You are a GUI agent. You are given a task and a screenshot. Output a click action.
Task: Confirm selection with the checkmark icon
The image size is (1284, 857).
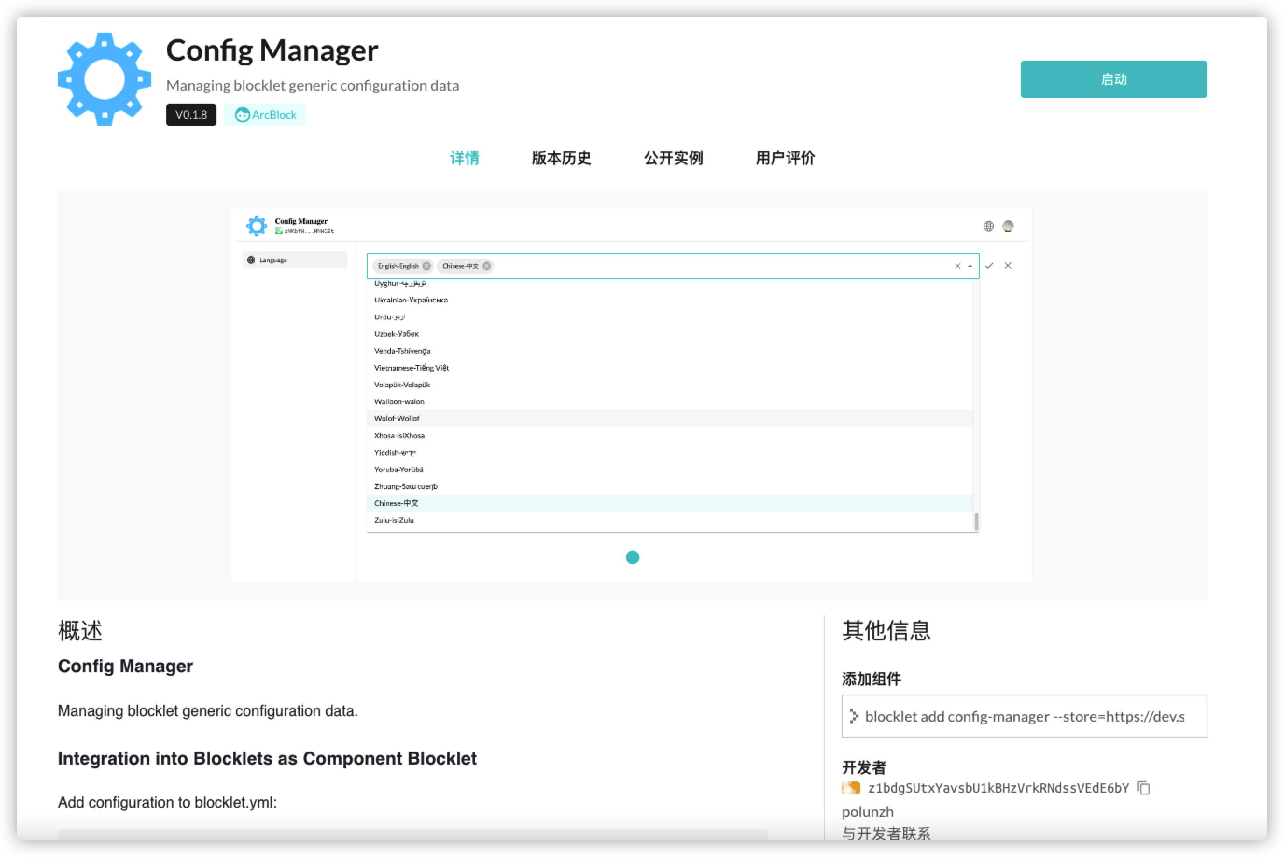pyautogui.click(x=989, y=266)
